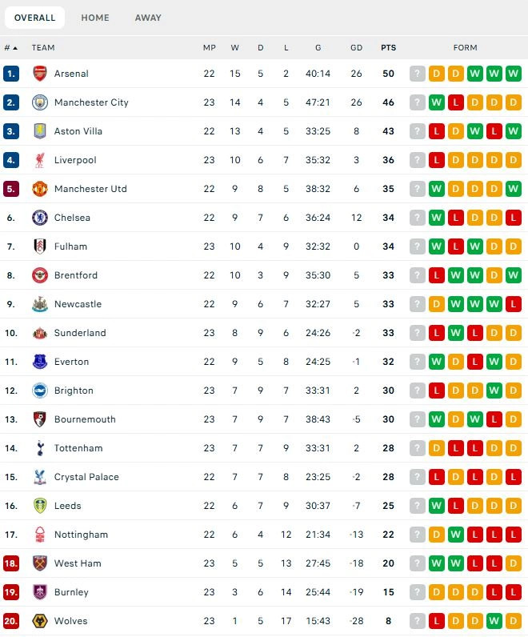
Task: Click the Wolves club crest icon
Action: [40, 621]
